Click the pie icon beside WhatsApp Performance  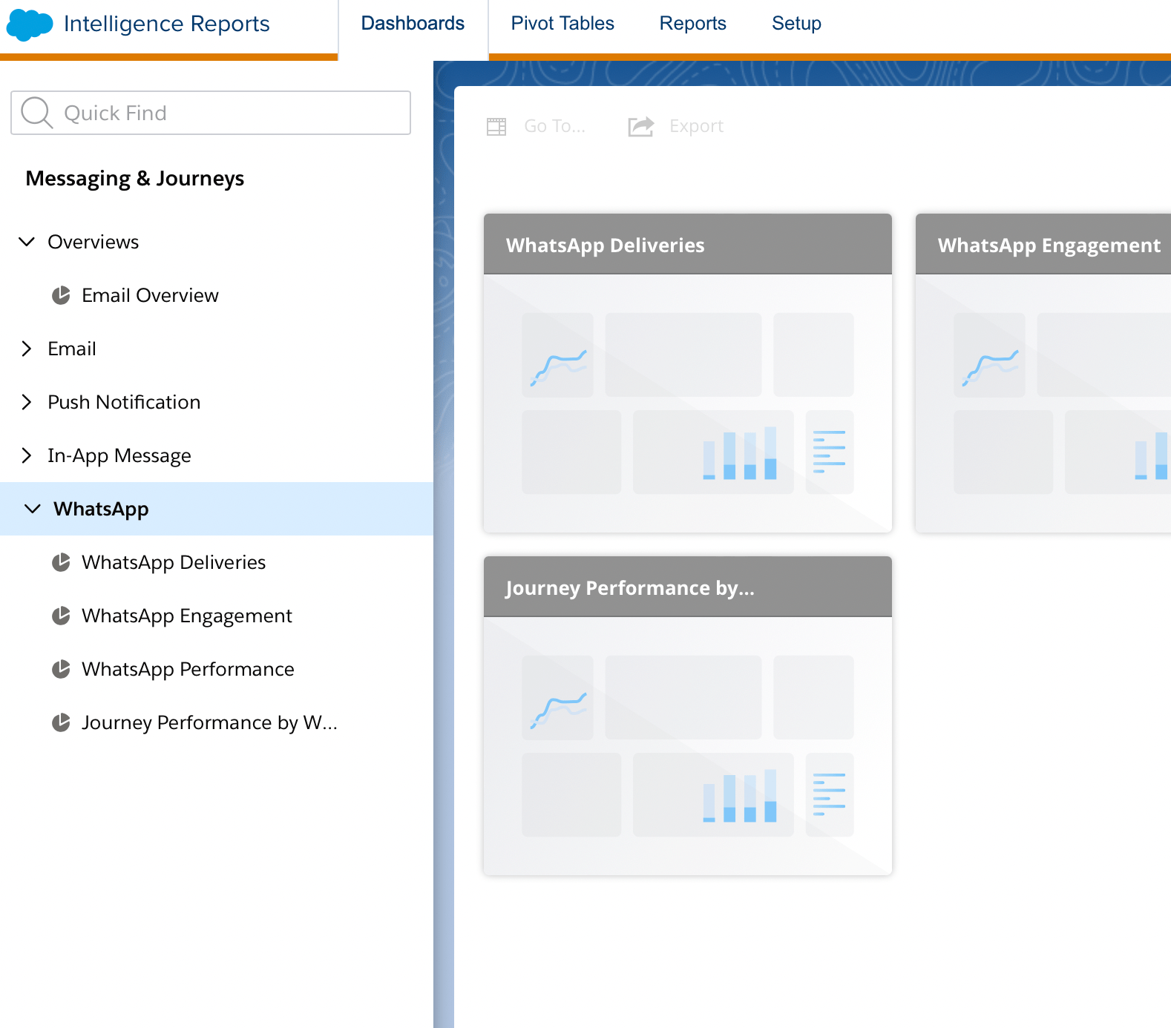61,669
